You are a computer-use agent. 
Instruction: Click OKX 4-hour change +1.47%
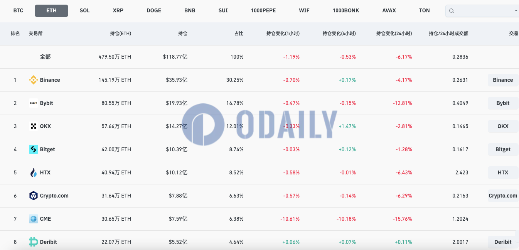pyautogui.click(x=347, y=126)
